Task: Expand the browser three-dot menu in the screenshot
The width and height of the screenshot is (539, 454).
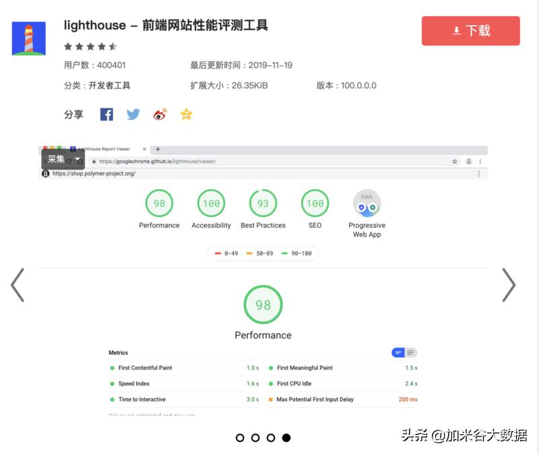Action: [x=480, y=161]
